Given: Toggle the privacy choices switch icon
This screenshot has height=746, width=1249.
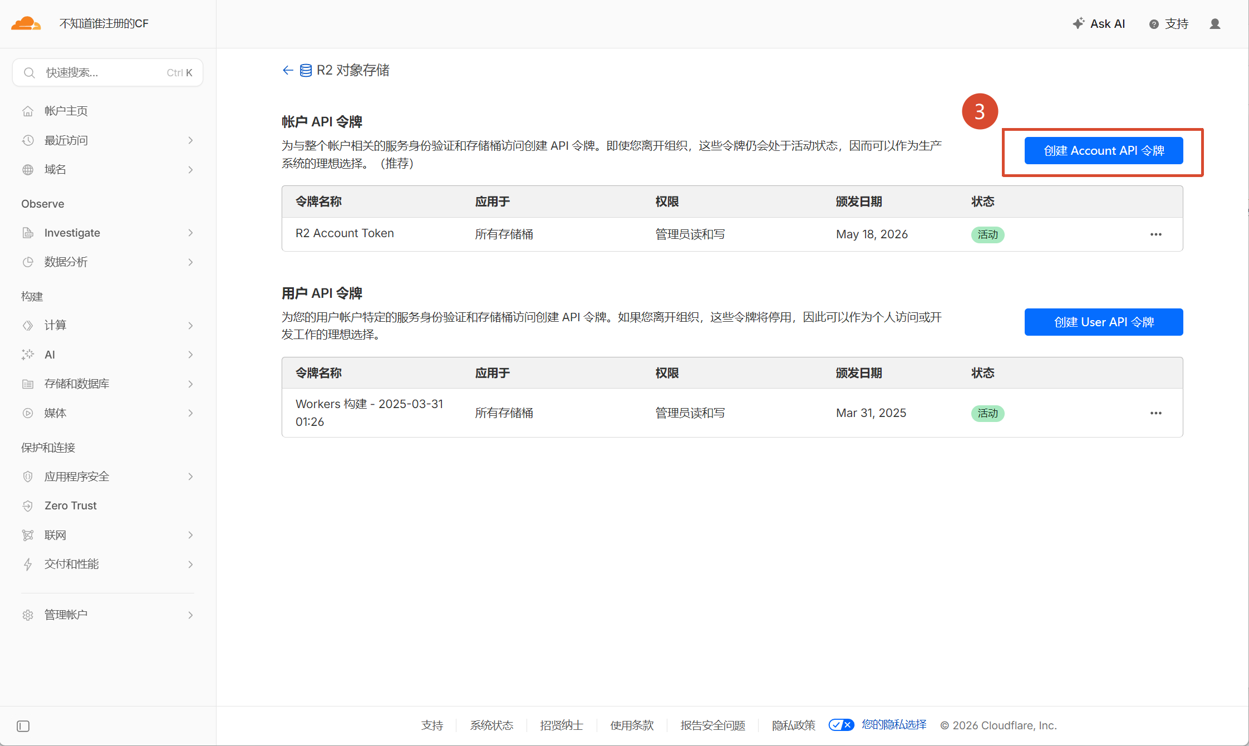Looking at the screenshot, I should [841, 725].
